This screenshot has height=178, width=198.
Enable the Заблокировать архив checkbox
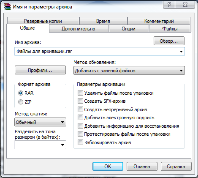pyautogui.click(x=80, y=142)
